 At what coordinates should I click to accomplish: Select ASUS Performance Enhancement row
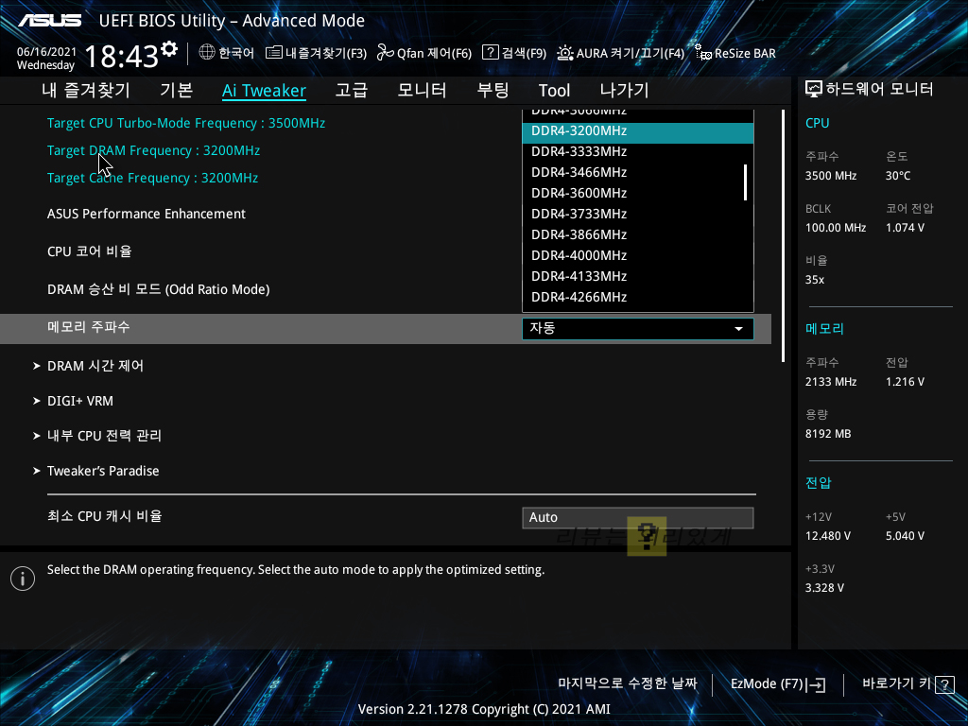click(147, 215)
